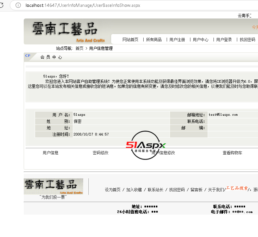Open 用户登录 in the top navigation
Image resolution: width=258 pixels, height=237 pixels.
point(224,40)
